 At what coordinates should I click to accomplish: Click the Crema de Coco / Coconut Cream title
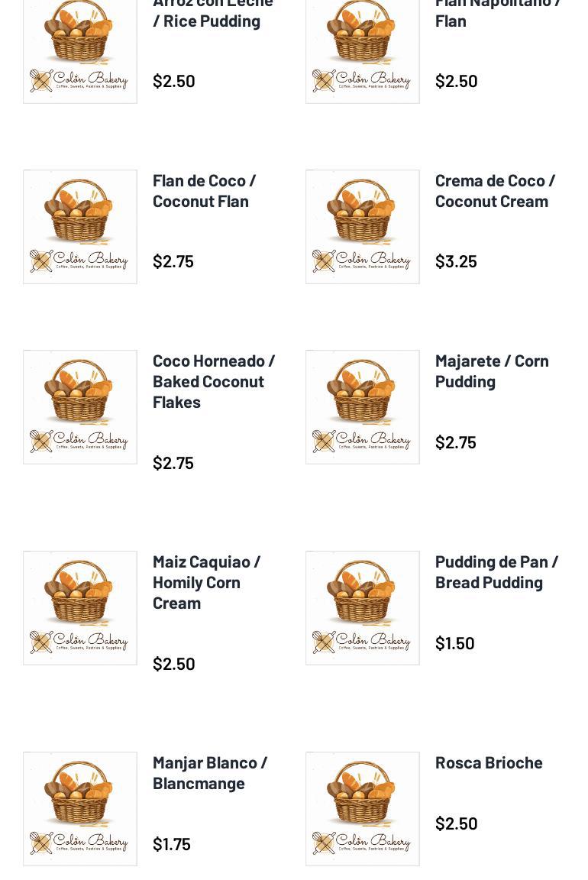tap(495, 190)
